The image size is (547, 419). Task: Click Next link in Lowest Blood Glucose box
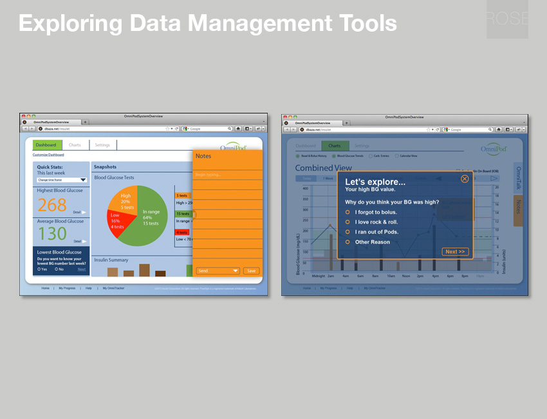click(82, 269)
